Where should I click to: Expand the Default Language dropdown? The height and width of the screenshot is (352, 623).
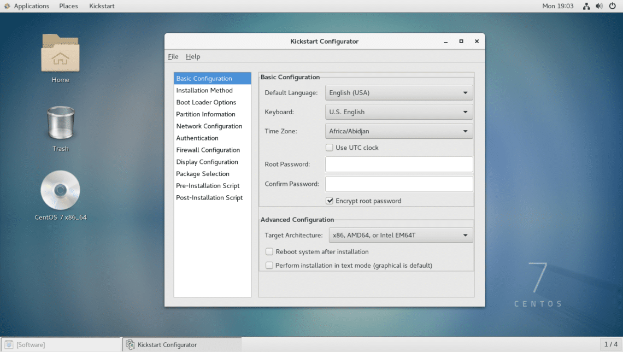(399, 93)
